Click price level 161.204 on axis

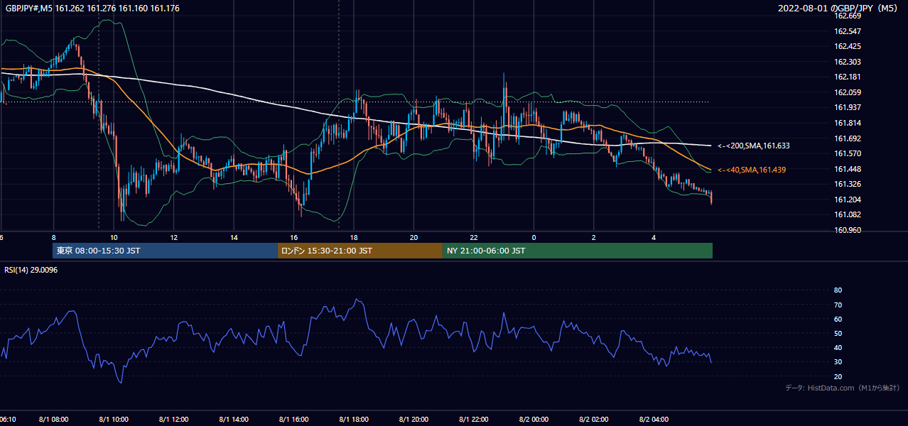coord(848,200)
